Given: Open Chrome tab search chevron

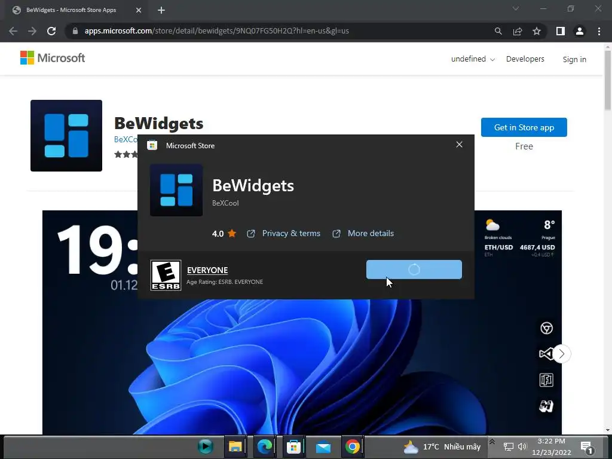Looking at the screenshot, I should point(516,8).
